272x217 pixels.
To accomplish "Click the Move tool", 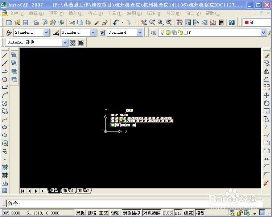I will [267, 95].
